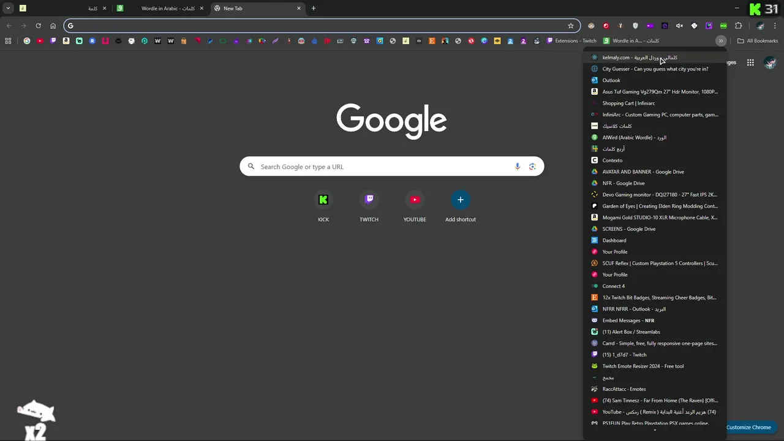Open the Shopping Cart | Infiniarc bookmark
This screenshot has width=784, height=441.
[655, 103]
